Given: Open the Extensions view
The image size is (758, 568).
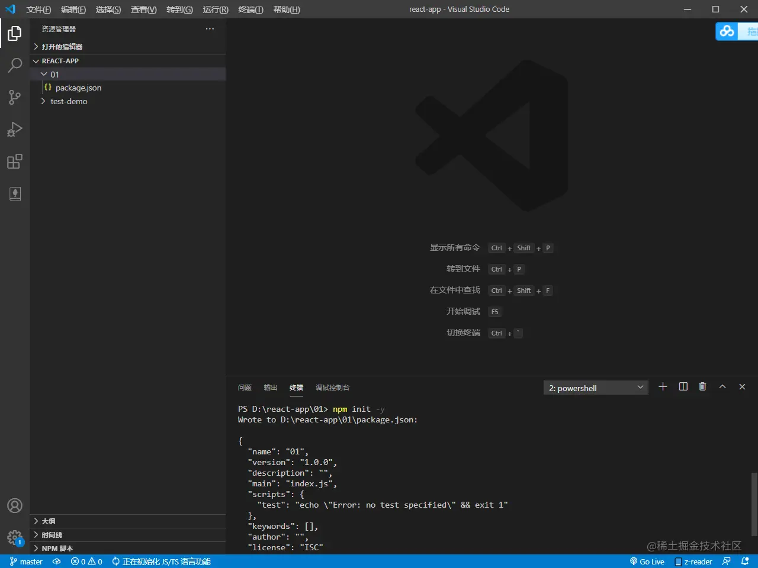Looking at the screenshot, I should coord(15,162).
